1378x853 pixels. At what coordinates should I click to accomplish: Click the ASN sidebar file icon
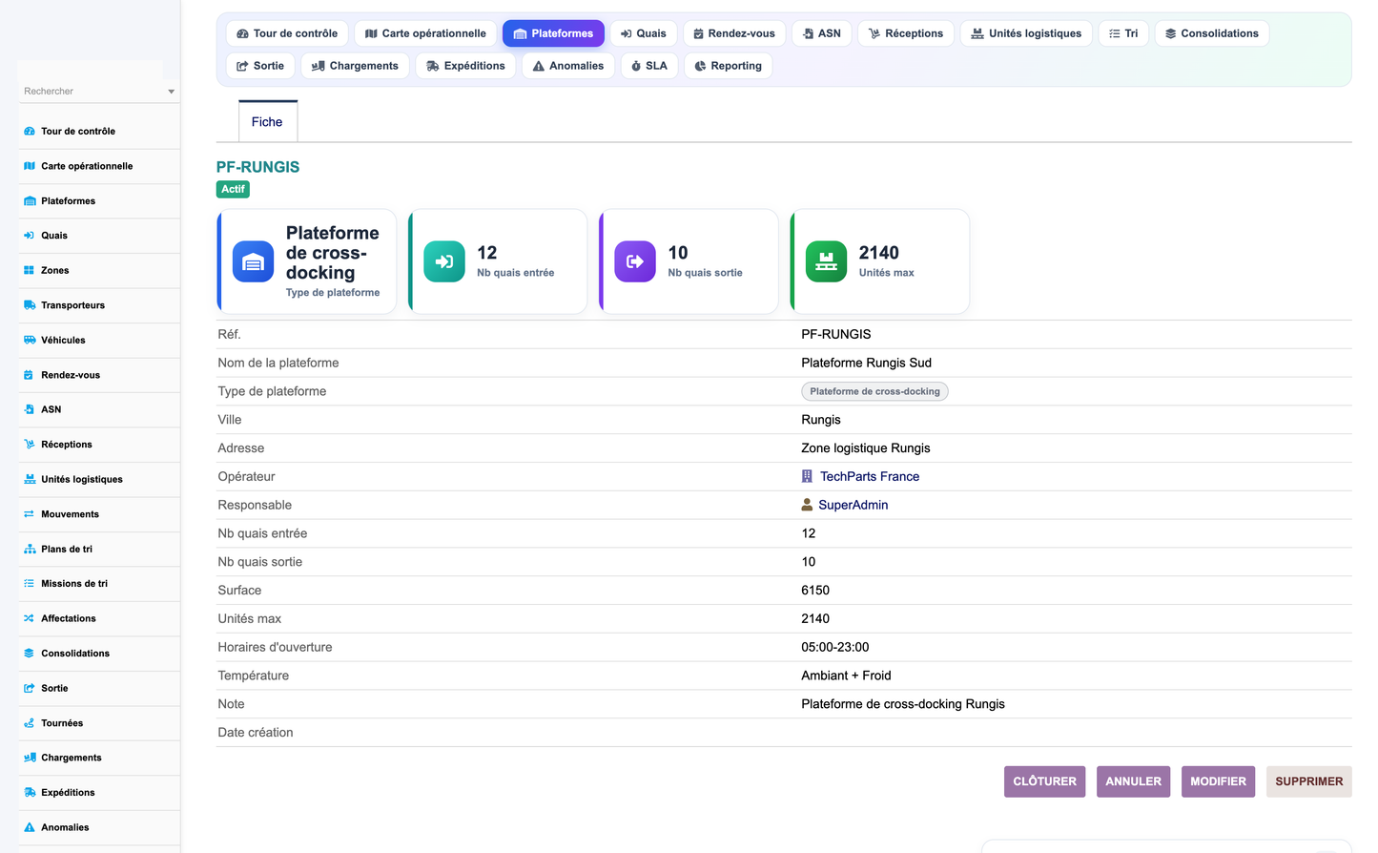30,410
